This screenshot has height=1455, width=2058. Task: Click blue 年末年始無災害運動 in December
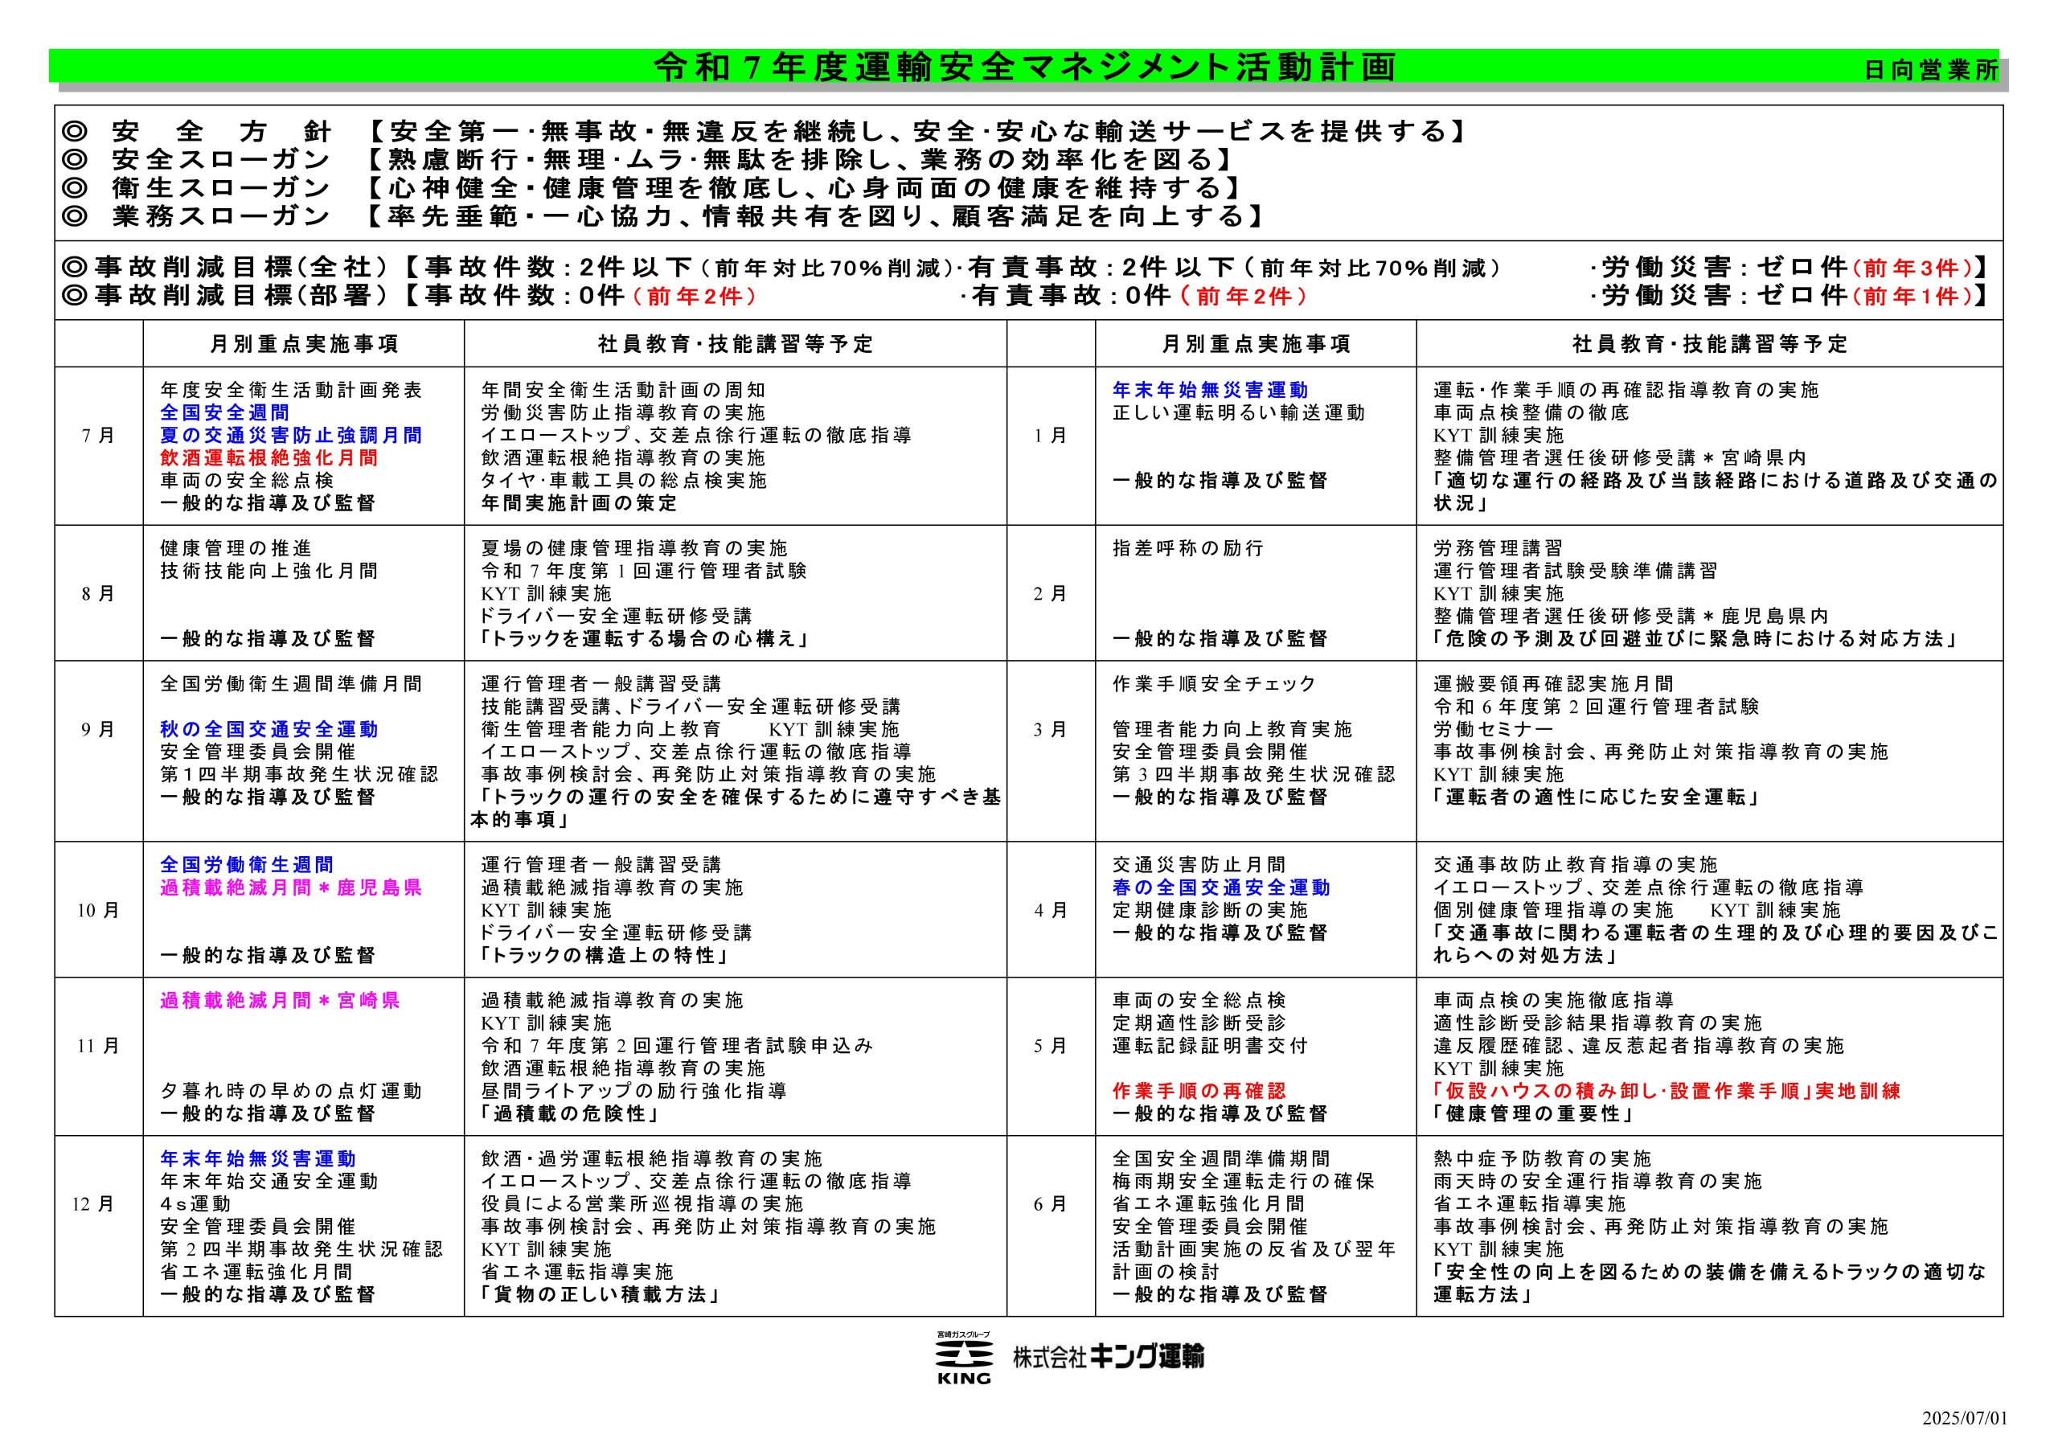tap(258, 1159)
